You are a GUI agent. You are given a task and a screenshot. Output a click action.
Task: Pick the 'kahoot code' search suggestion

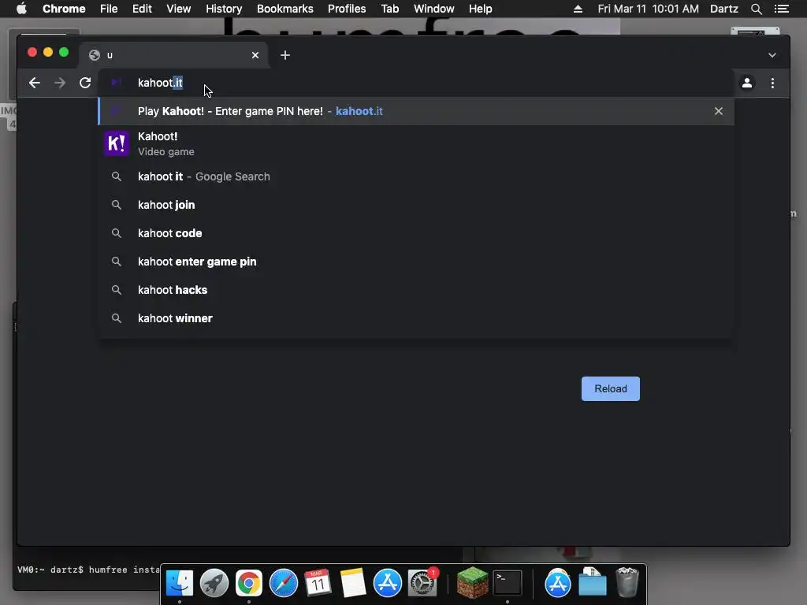[416, 233]
